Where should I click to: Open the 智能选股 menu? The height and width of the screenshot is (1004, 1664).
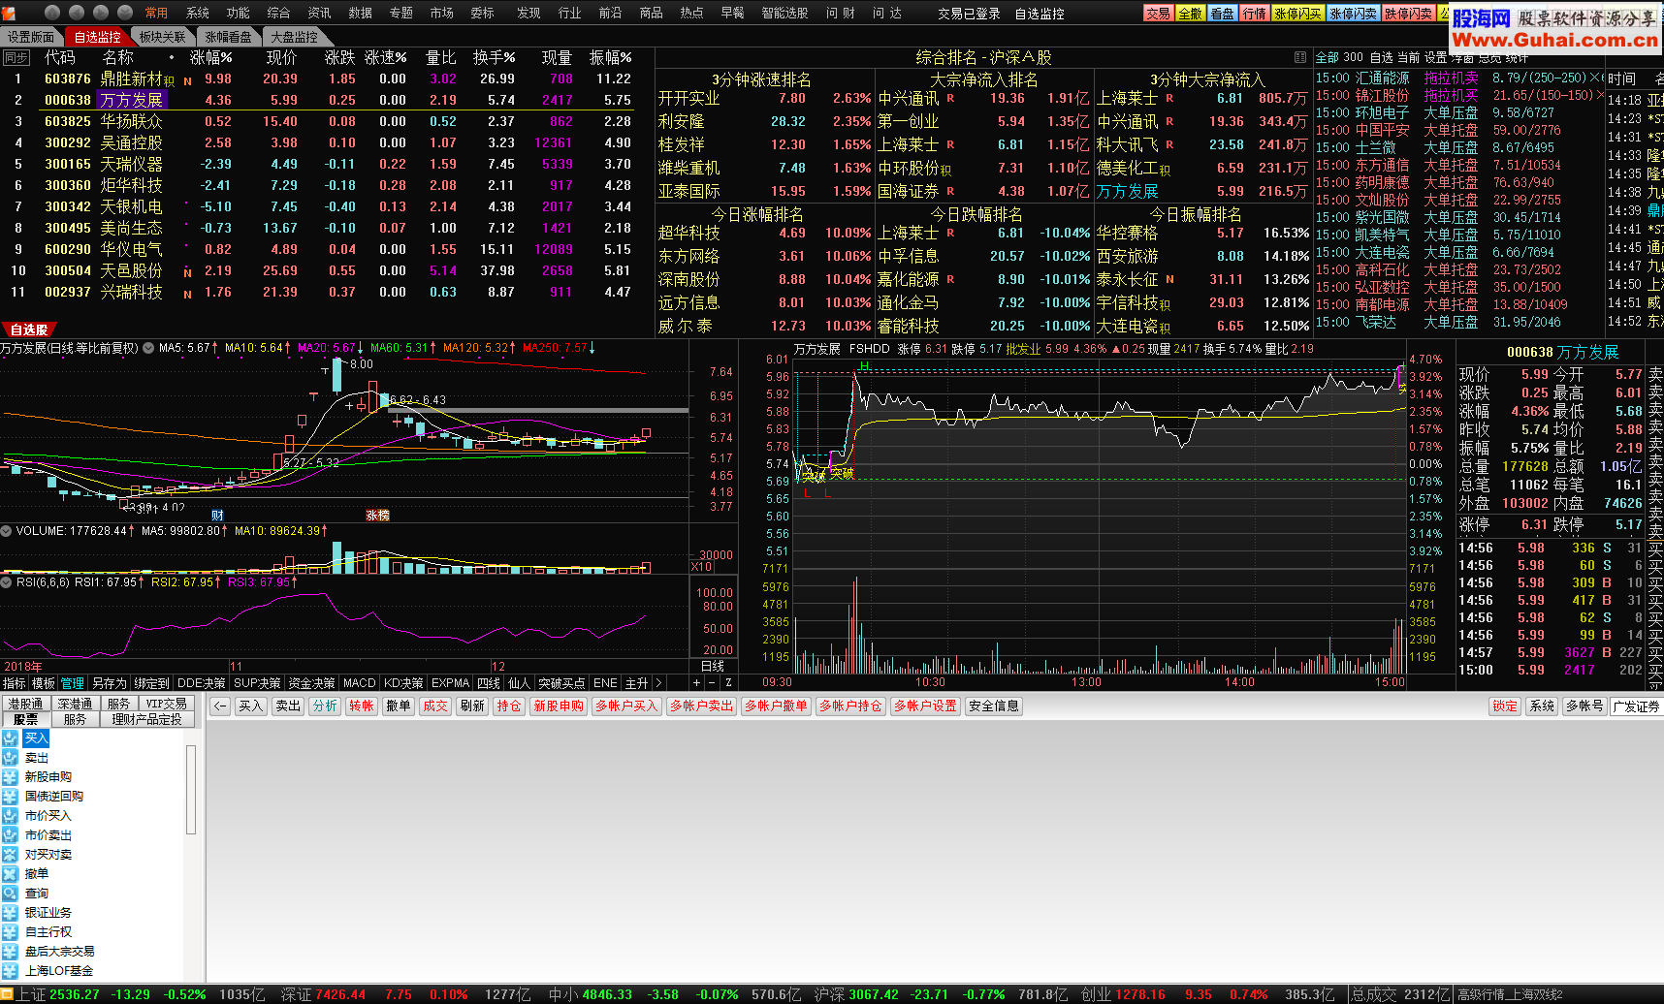pos(784,13)
